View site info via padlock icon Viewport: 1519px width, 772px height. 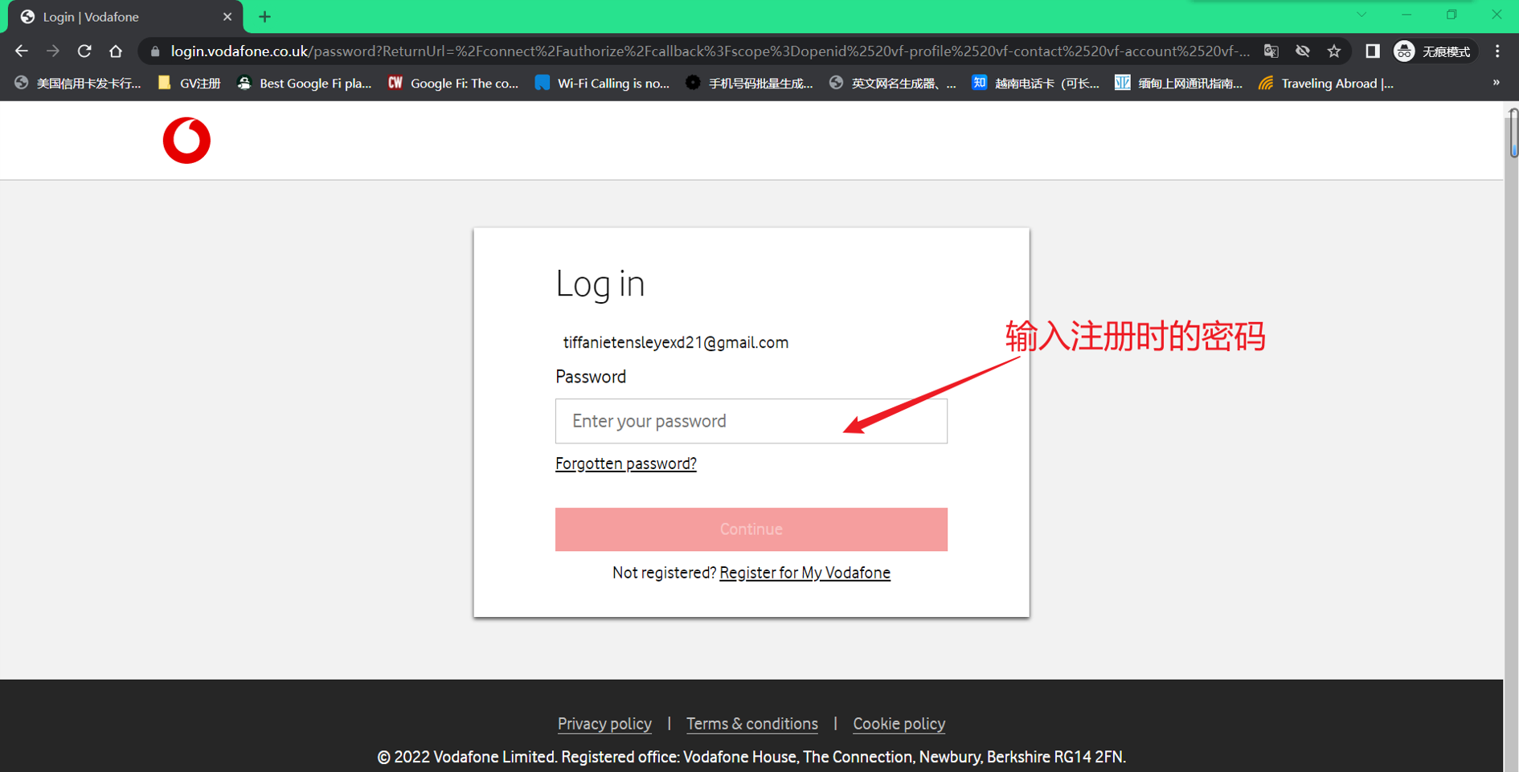[155, 51]
